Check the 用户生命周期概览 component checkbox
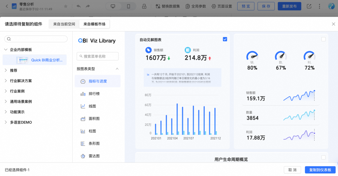338x176 pixels. coord(323,158)
